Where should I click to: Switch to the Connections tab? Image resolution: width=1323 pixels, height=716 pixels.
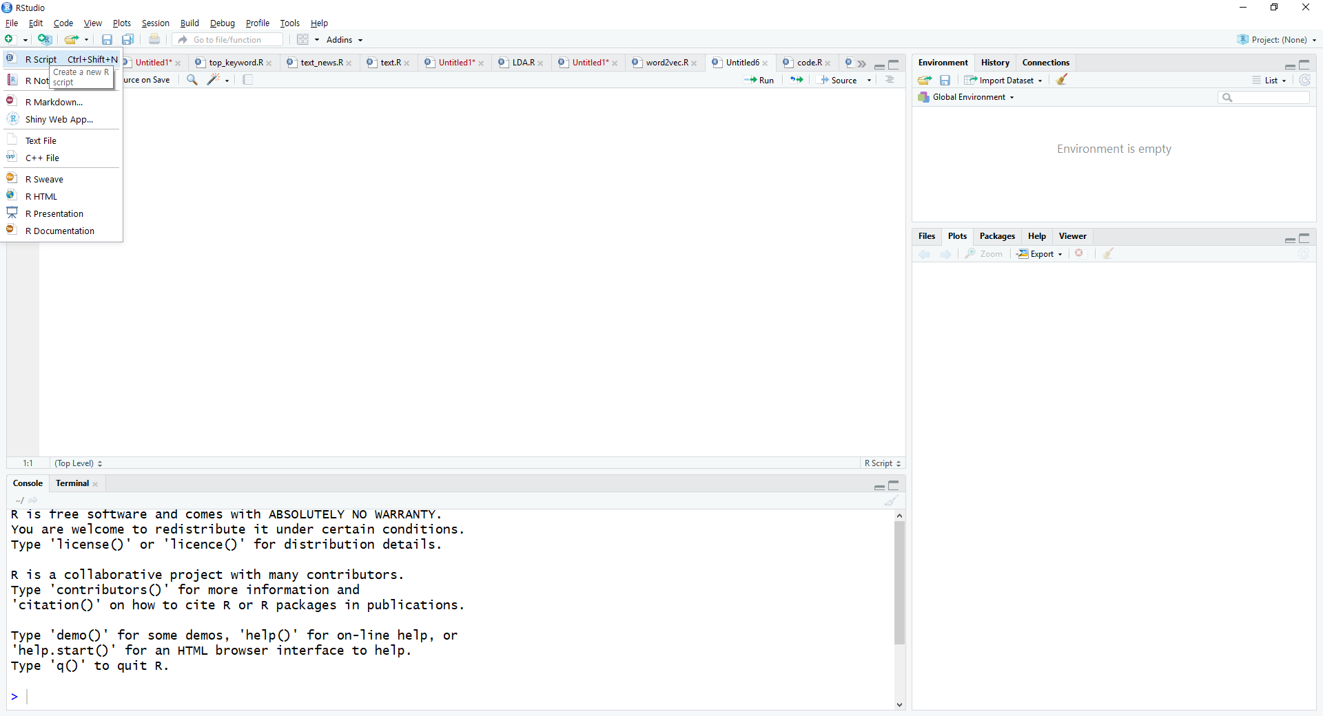click(x=1045, y=63)
